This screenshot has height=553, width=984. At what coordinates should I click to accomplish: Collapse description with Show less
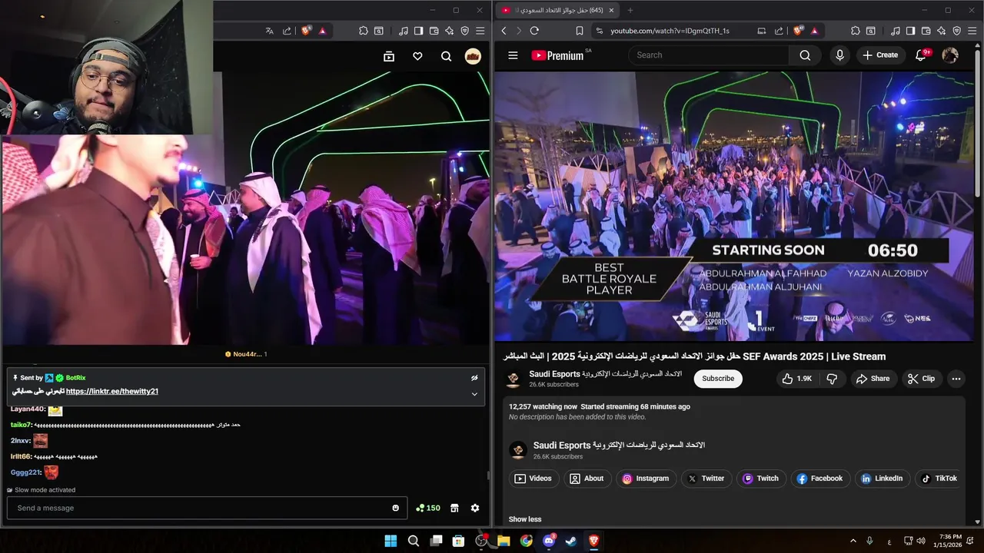(x=525, y=519)
